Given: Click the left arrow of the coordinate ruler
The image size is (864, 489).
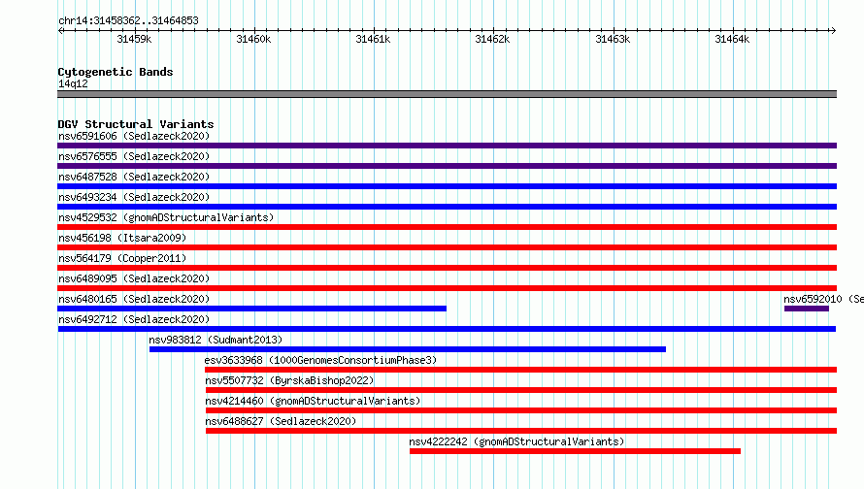Looking at the screenshot, I should (60, 30).
